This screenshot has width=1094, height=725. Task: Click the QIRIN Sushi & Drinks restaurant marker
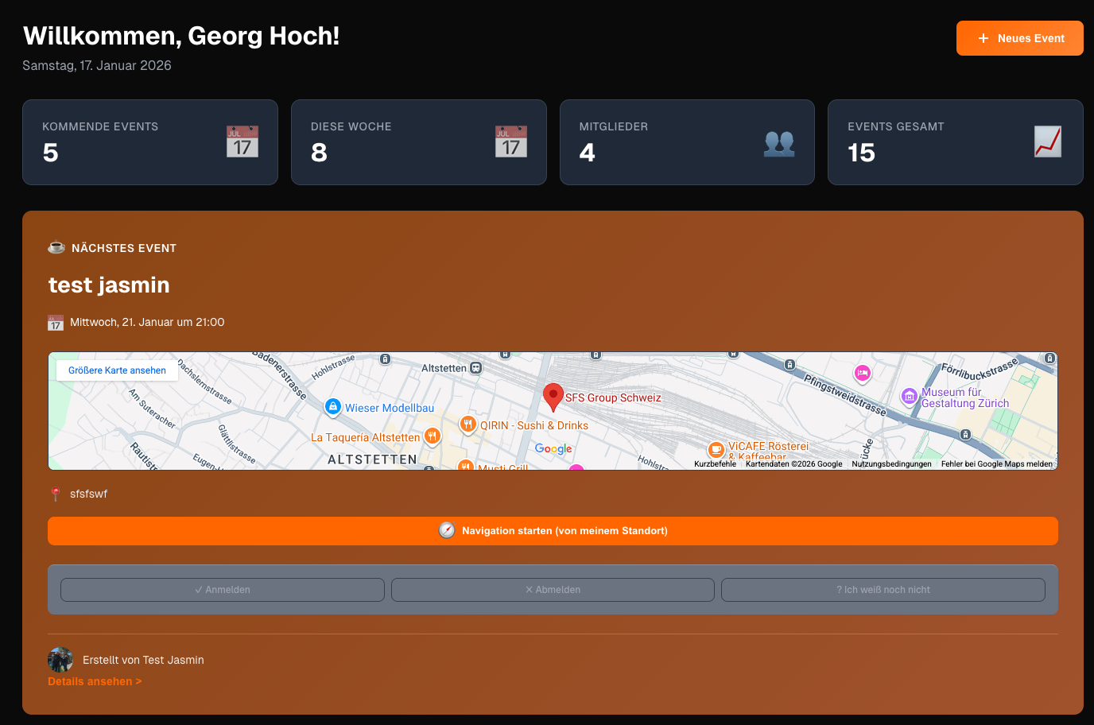[468, 425]
